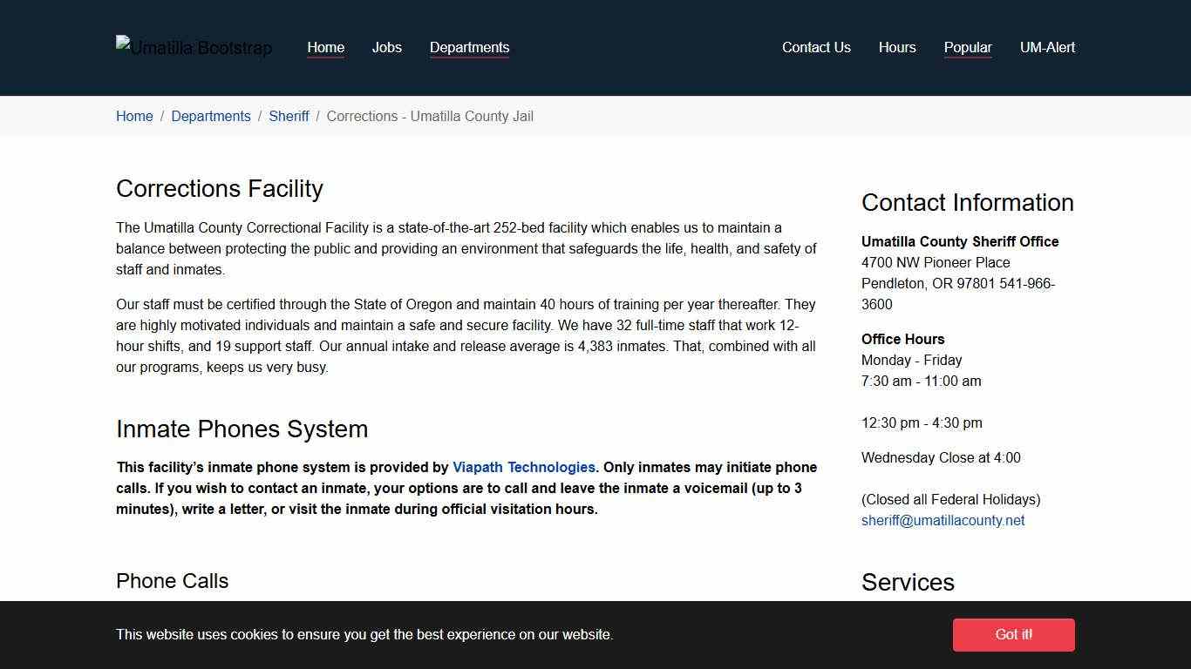Expand the Departments menu in top navigation
Viewport: 1191px width, 669px height.
469,48
